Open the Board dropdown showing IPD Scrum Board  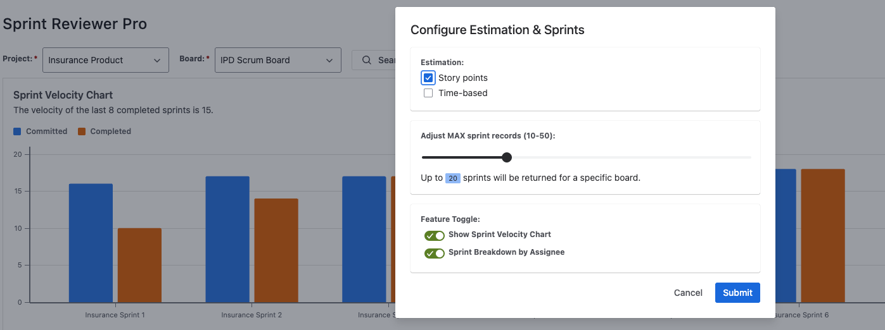277,60
